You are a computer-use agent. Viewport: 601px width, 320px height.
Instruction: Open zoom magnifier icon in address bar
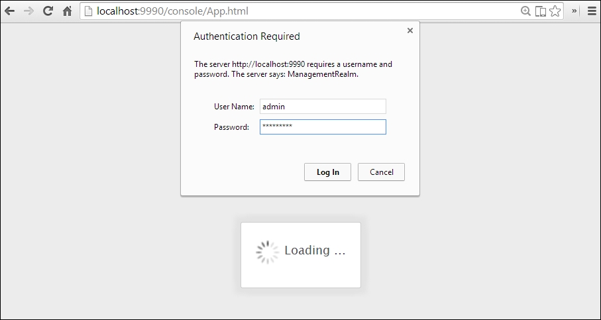[525, 11]
